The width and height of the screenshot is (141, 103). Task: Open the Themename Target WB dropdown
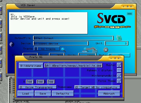[97, 87]
